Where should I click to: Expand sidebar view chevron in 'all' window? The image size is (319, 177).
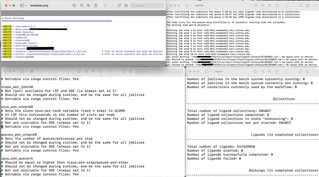pos(26,71)
